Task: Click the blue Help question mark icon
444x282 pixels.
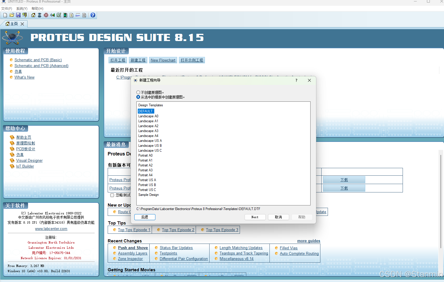Action: (93, 15)
